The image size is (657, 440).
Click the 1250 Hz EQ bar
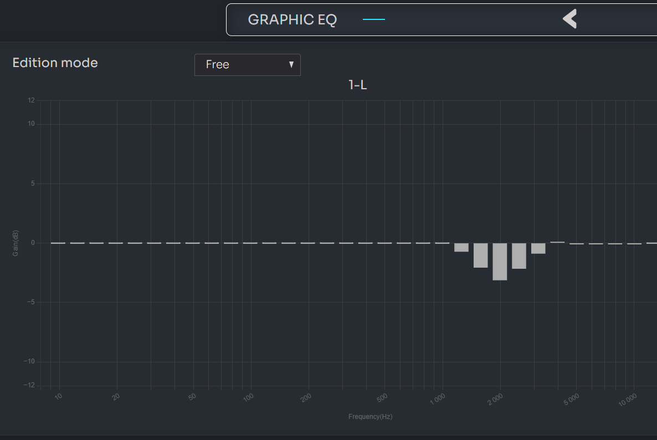pyautogui.click(x=461, y=247)
